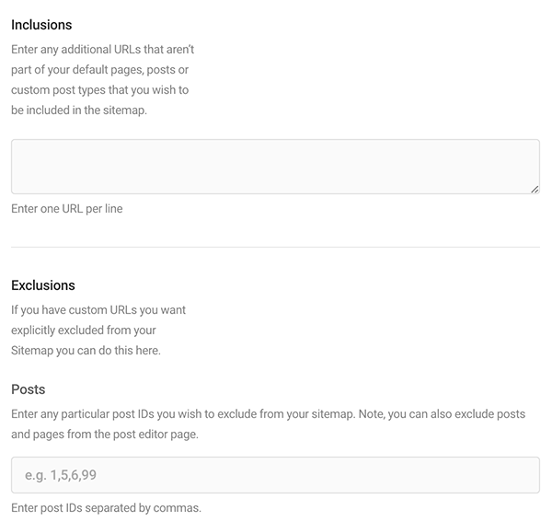
Task: Click the "Enter post IDs separated by commas" hint
Action: click(x=107, y=508)
